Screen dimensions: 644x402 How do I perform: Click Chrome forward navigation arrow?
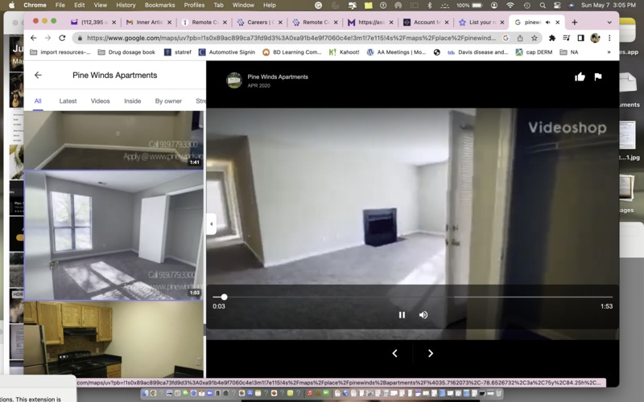(x=47, y=38)
